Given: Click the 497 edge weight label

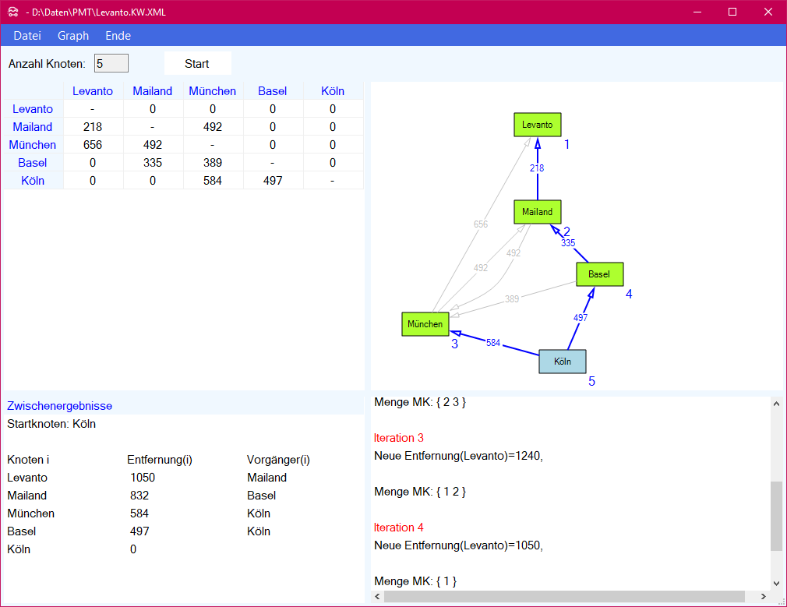Looking at the screenshot, I should 581,318.
